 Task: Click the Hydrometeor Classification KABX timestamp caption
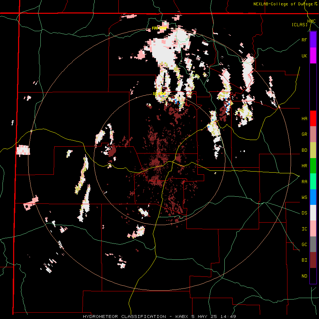159,317
